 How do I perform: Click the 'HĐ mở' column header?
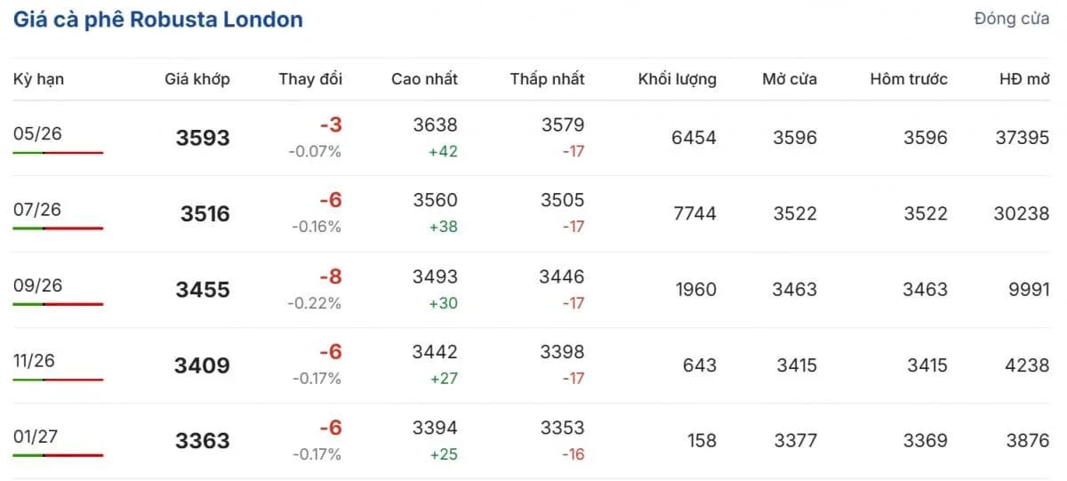click(x=1023, y=79)
